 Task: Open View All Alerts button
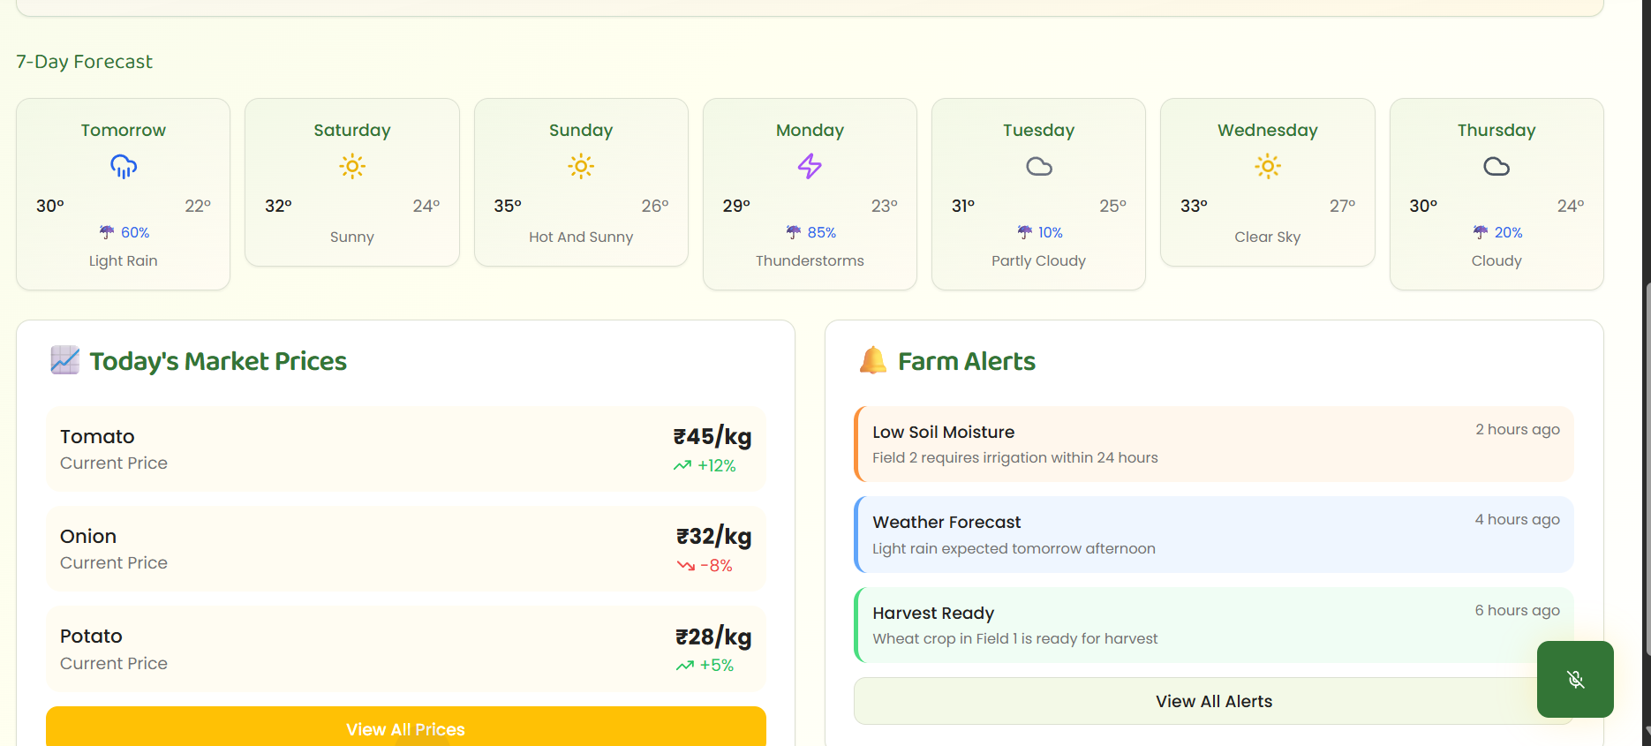(x=1213, y=701)
